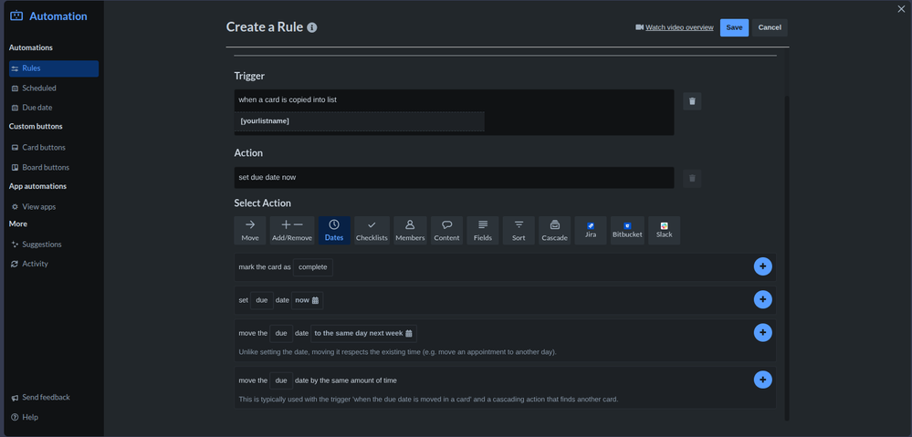Screen dimensions: 912x437
Task: Toggle 'due' in 'move the due date to' row
Action: click(x=281, y=334)
